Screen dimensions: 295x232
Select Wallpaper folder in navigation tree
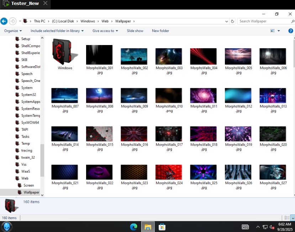(x=31, y=192)
